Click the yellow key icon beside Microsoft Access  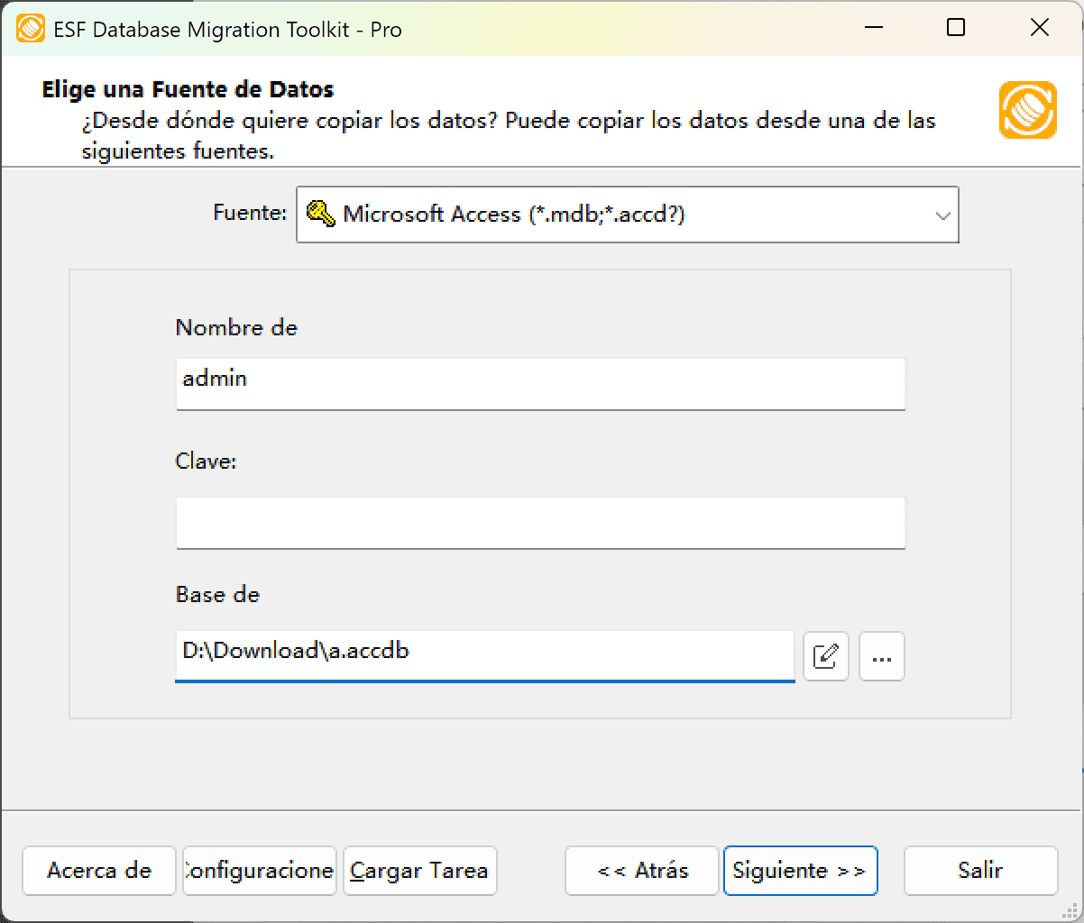[x=320, y=214]
